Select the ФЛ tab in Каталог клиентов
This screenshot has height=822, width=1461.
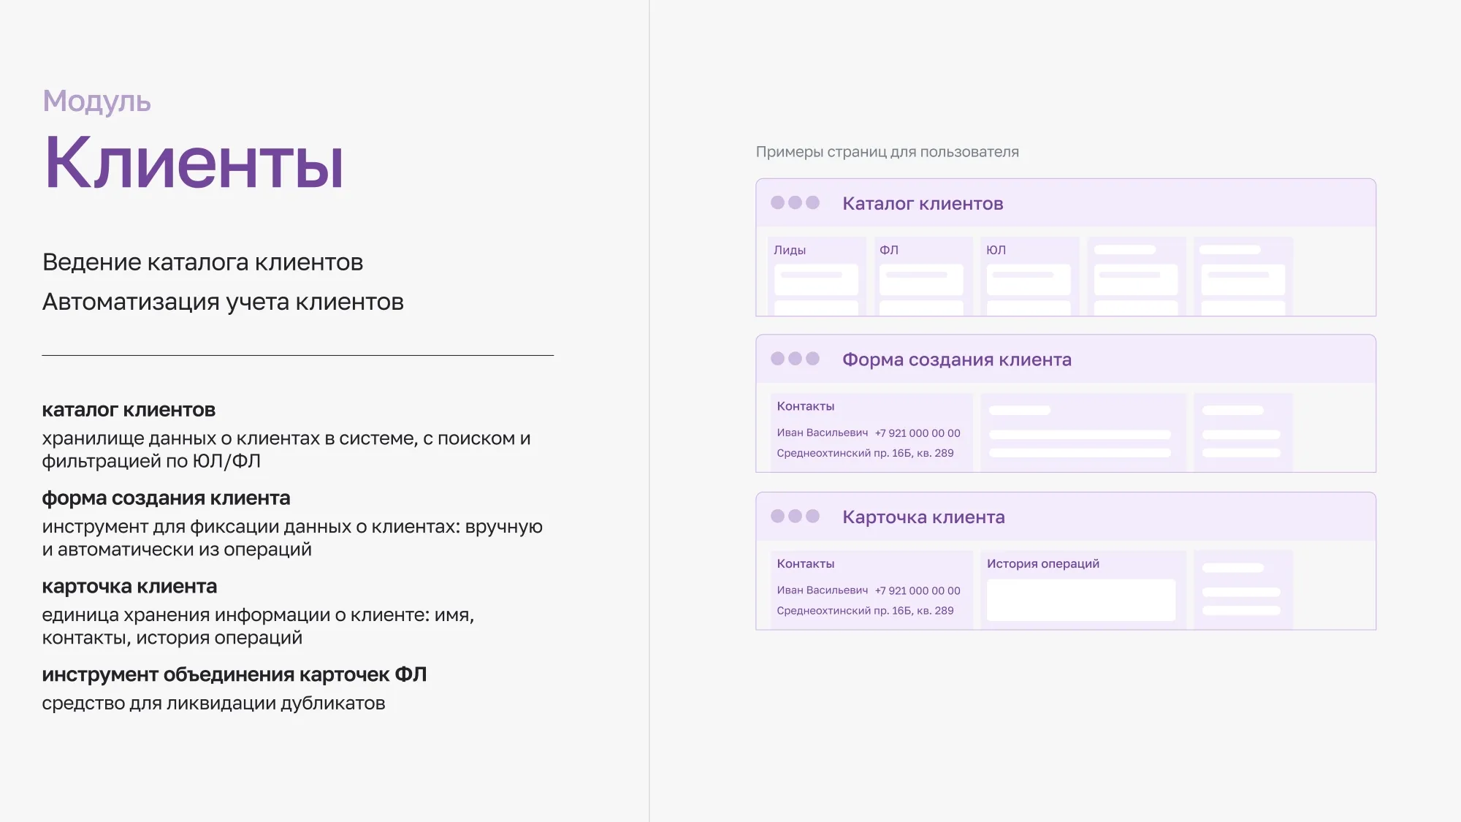point(890,249)
